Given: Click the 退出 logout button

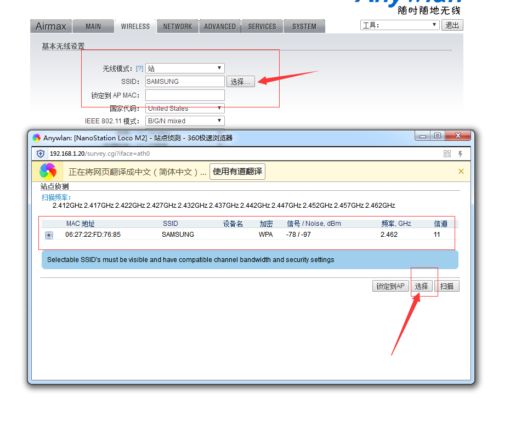Looking at the screenshot, I should click(x=452, y=25).
